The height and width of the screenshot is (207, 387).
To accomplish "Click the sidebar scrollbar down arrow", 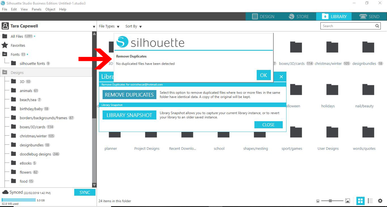I will (x=94, y=185).
